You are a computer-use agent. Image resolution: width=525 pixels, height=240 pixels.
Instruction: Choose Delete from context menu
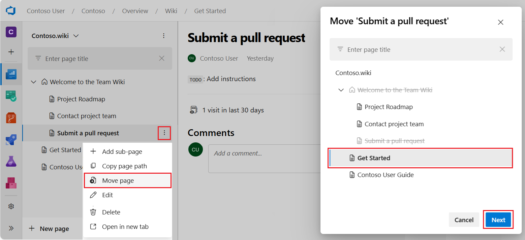[x=128, y=212]
